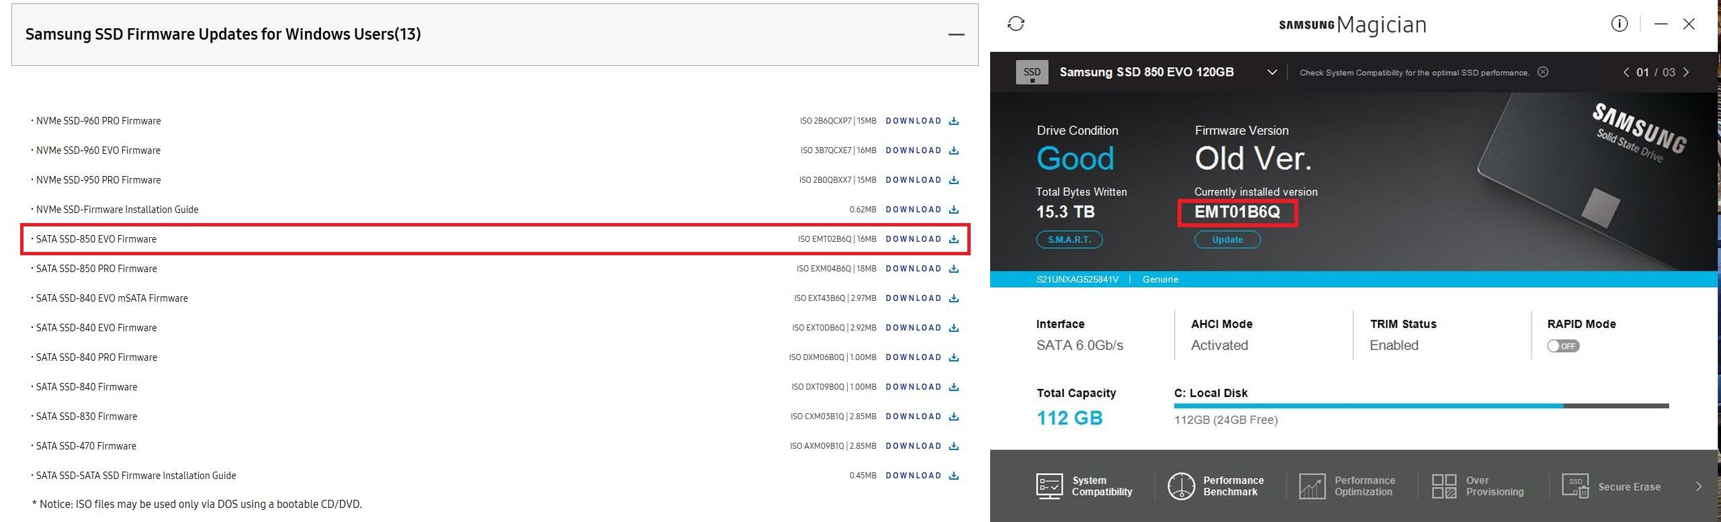Click the Performance Optimization chart icon
Screen dimensions: 1721x522
coord(1312,486)
